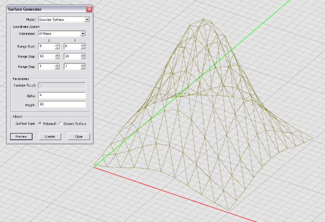The image size is (325, 222).
Task: Click the Range Stop Y value field
Action: tap(71, 56)
